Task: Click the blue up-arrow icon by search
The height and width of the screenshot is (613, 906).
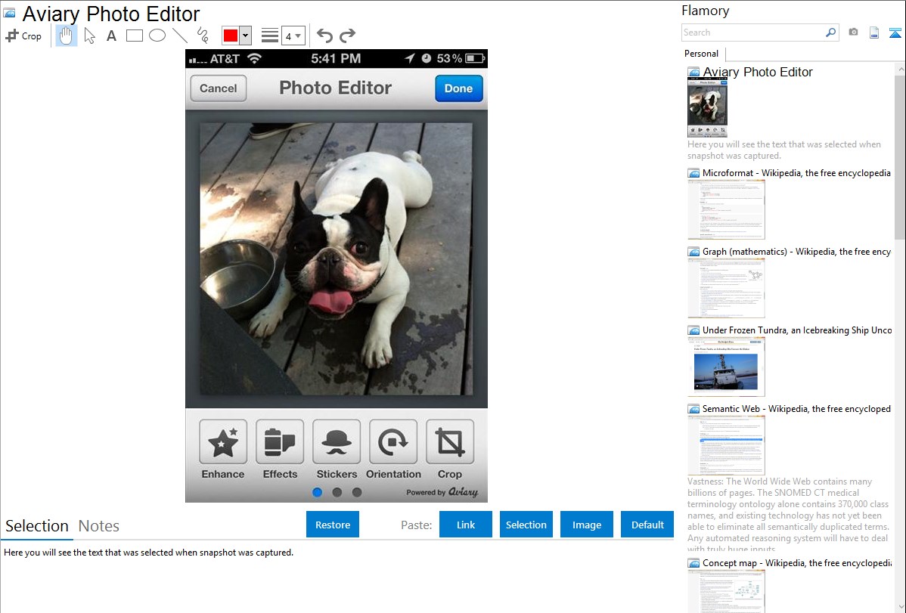Action: click(x=895, y=33)
